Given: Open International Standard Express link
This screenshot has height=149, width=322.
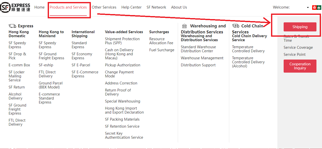Looking at the screenshot, I should coord(79,45).
